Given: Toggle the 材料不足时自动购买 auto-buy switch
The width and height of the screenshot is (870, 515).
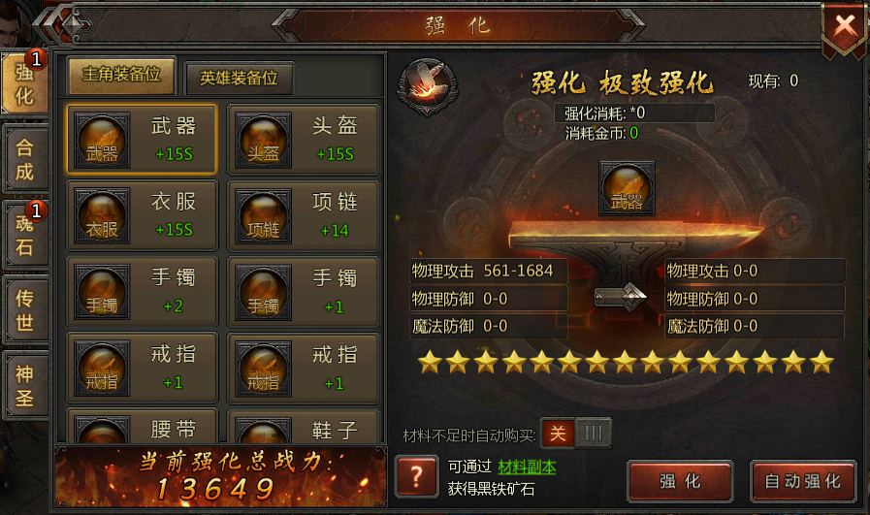Looking at the screenshot, I should pos(576,433).
